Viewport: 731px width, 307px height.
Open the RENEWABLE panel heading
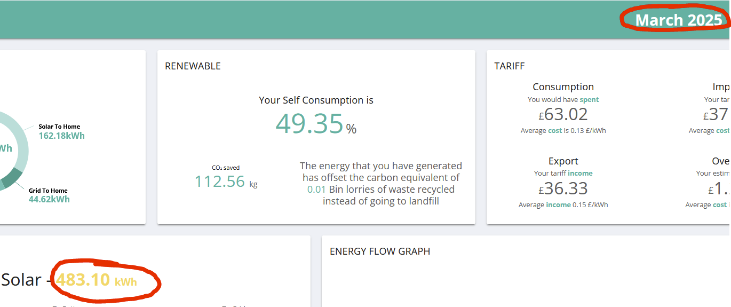click(x=193, y=66)
